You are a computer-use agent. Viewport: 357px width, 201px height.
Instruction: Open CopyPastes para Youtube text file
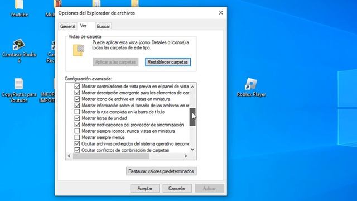[x=19, y=90]
